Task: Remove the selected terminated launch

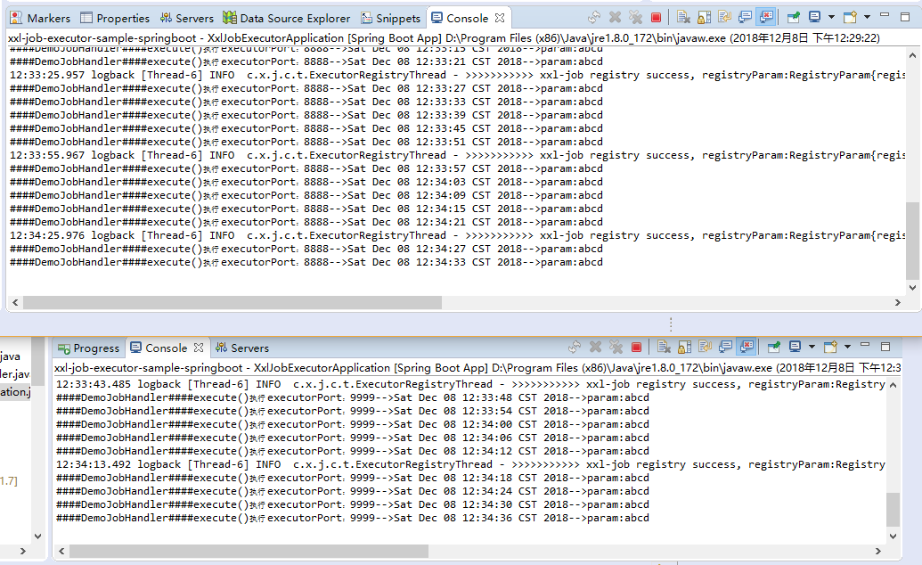Action: pyautogui.click(x=614, y=16)
